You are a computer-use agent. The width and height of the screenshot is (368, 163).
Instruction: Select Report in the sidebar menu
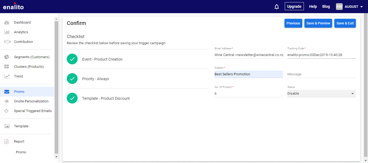tap(19, 142)
